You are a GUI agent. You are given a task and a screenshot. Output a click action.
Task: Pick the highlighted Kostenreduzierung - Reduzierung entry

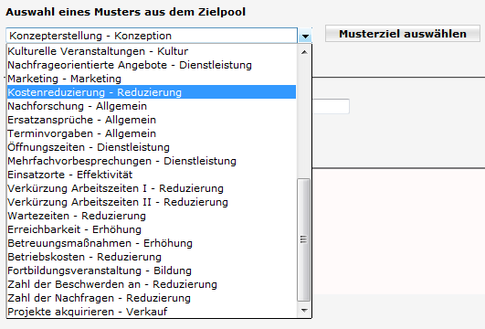coord(152,92)
